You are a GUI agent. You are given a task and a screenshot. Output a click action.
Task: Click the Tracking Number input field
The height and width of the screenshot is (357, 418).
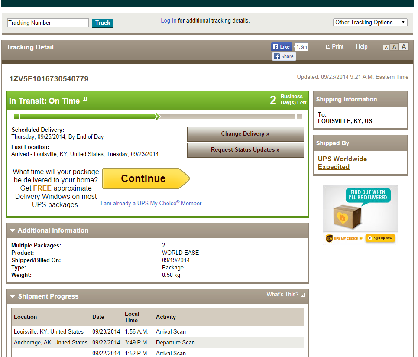(x=48, y=23)
